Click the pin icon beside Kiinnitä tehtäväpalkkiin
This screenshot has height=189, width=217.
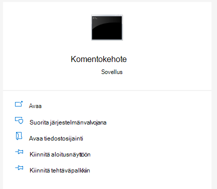pos(19,168)
